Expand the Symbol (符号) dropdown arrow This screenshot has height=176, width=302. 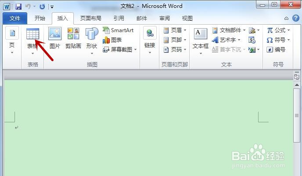[288, 40]
